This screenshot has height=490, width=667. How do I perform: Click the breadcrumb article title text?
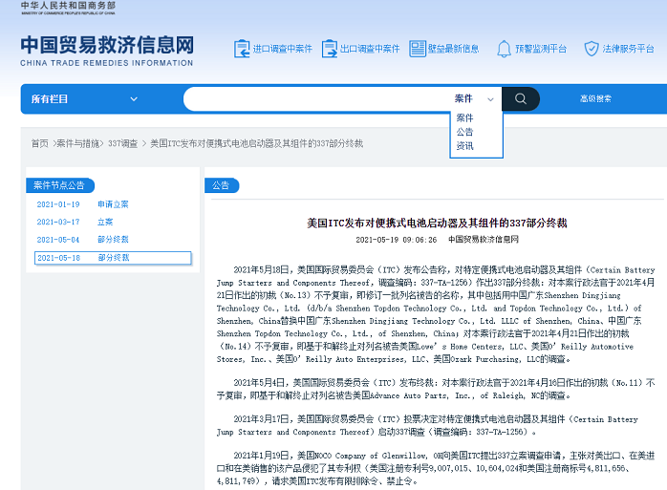[x=256, y=144]
